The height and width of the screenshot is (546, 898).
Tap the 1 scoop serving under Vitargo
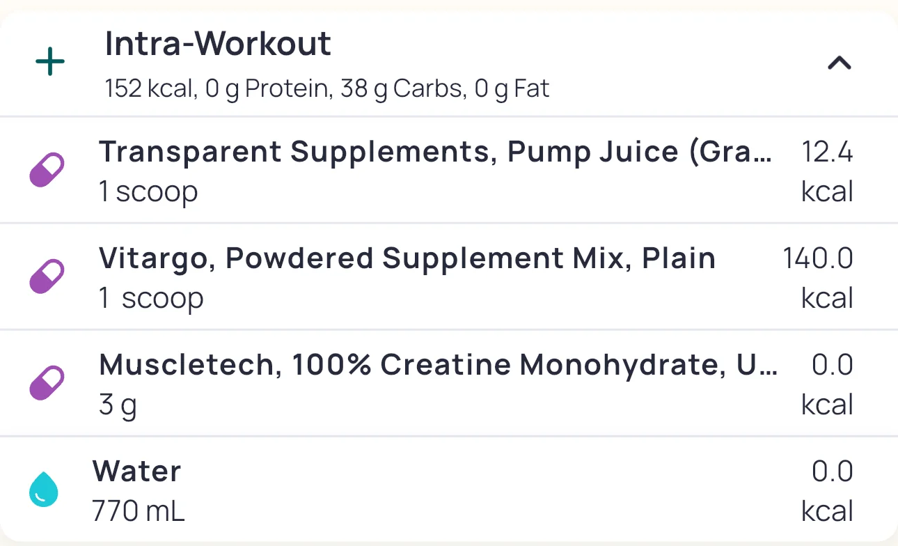pos(151,298)
